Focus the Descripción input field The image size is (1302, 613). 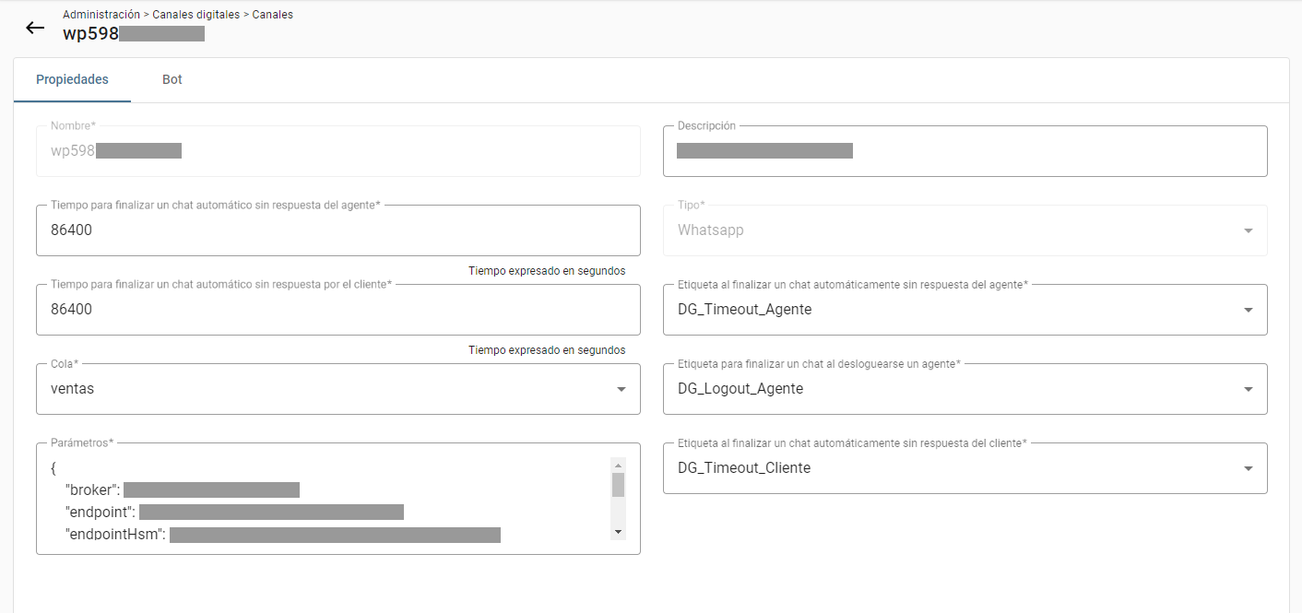pos(965,151)
